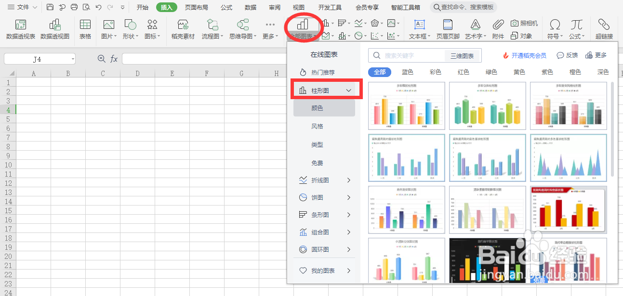This screenshot has width=623, height=296.
Task: Click the 表格 table icon
Action: tap(85, 29)
